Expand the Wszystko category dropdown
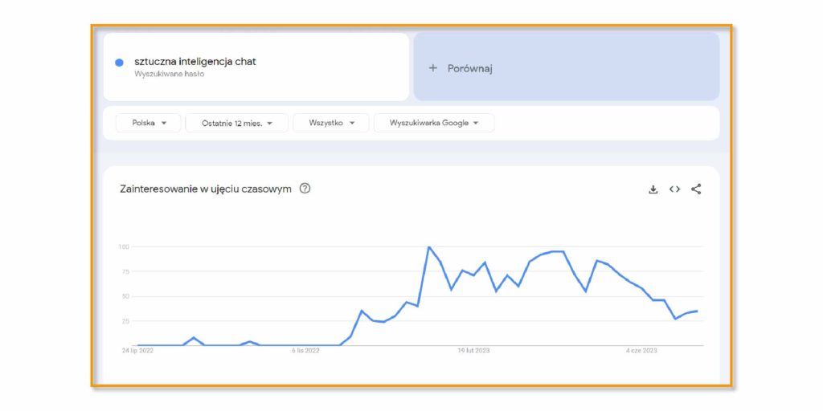This screenshot has width=823, height=411. point(331,123)
